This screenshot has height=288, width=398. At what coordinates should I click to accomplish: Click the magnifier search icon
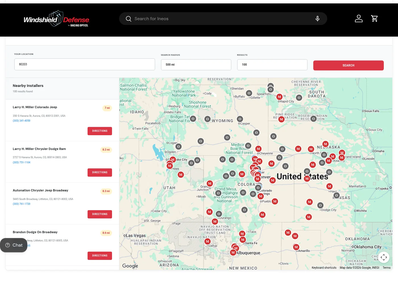[128, 19]
